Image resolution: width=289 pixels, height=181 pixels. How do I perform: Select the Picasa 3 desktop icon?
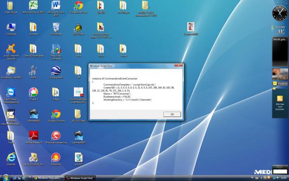click(33, 92)
